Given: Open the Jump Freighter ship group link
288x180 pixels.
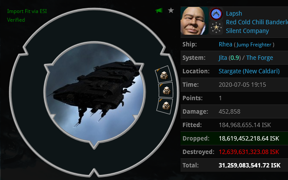Looking at the screenshot, I should pos(254,45).
